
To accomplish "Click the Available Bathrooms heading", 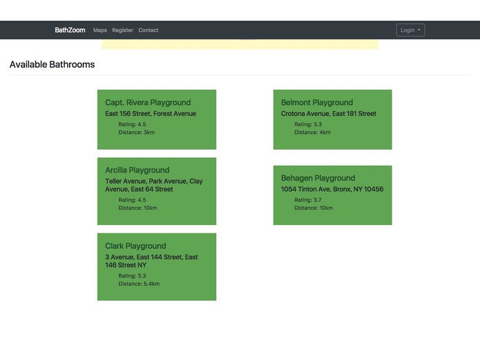I will point(52,64).
